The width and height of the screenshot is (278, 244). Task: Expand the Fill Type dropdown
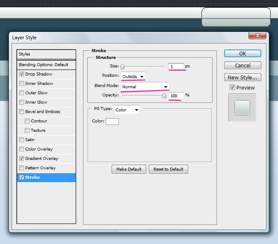click(127, 110)
